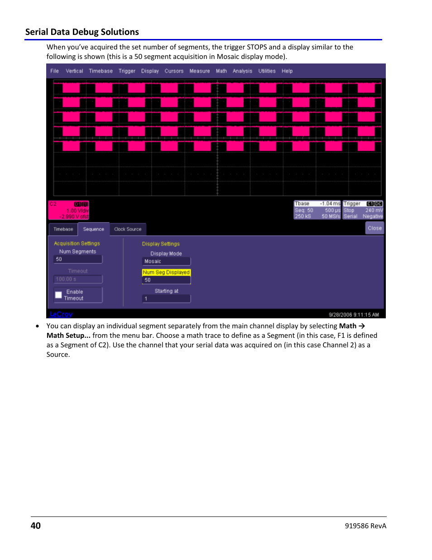
Task: Click the Num Segments field showing 50
Action: pos(78,259)
